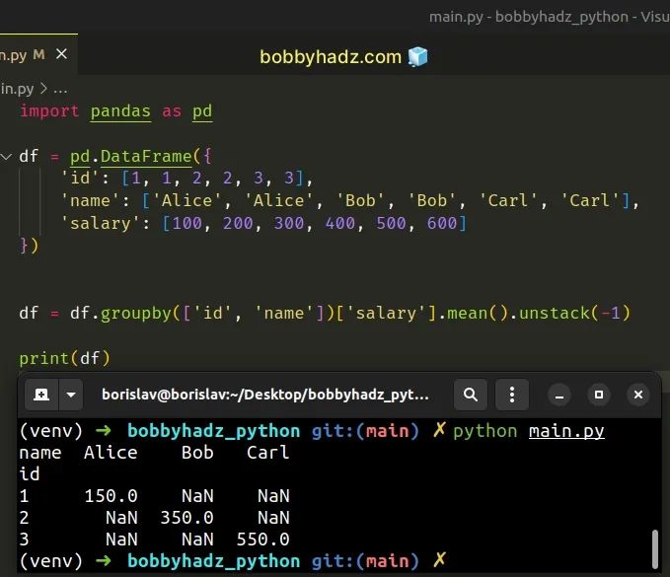
Task: Open the terminal three-dot menu
Action: click(512, 395)
